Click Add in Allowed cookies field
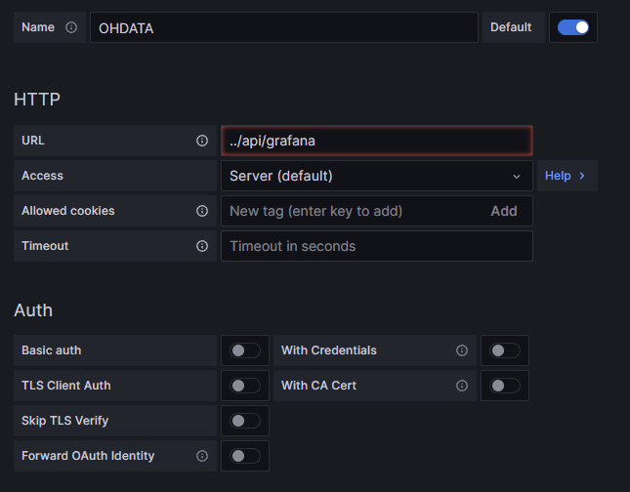This screenshot has width=630, height=492. (x=504, y=211)
